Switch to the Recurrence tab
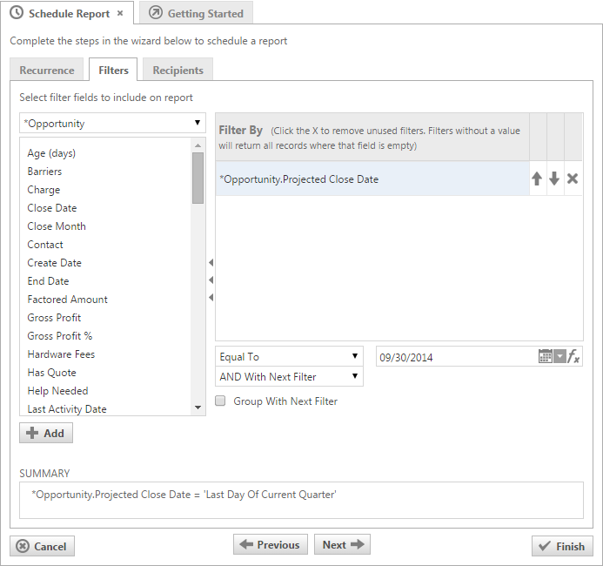Viewport: 603px width, 566px height. [48, 71]
